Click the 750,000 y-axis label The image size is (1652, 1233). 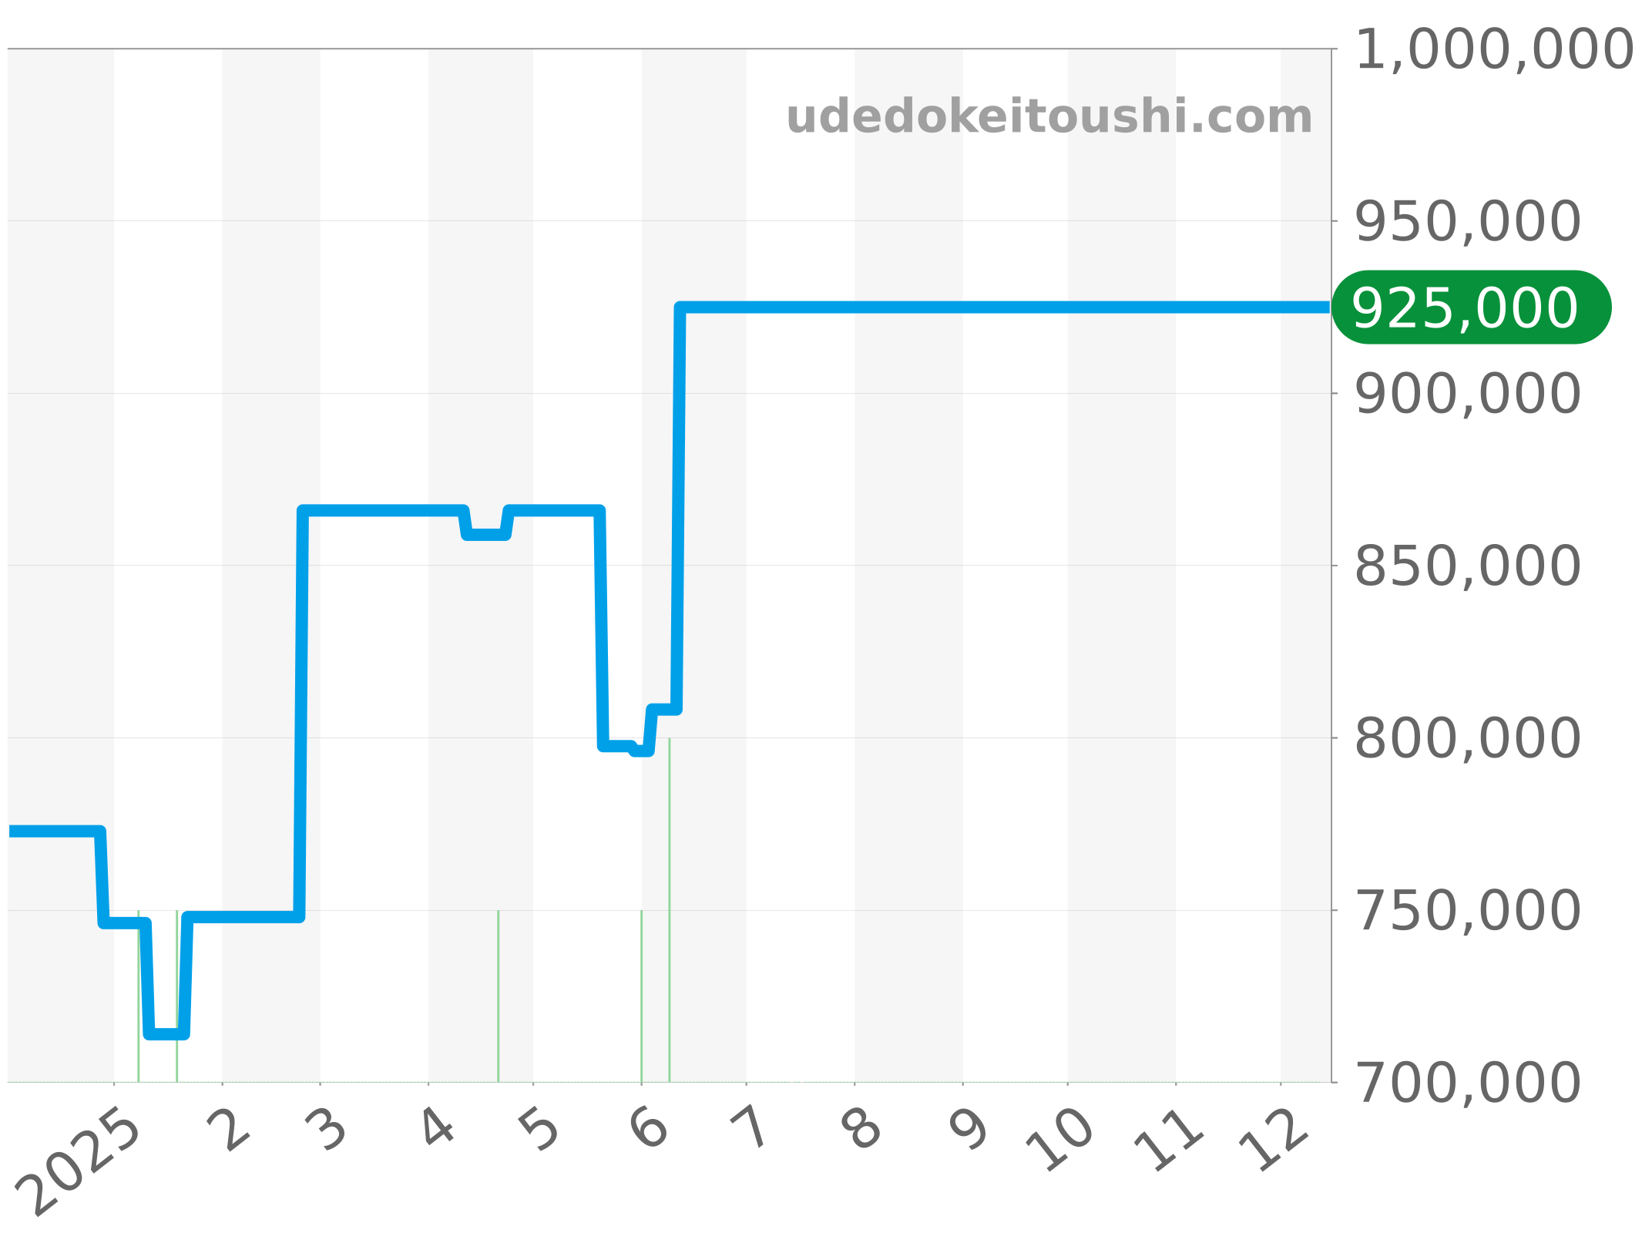[1468, 912]
